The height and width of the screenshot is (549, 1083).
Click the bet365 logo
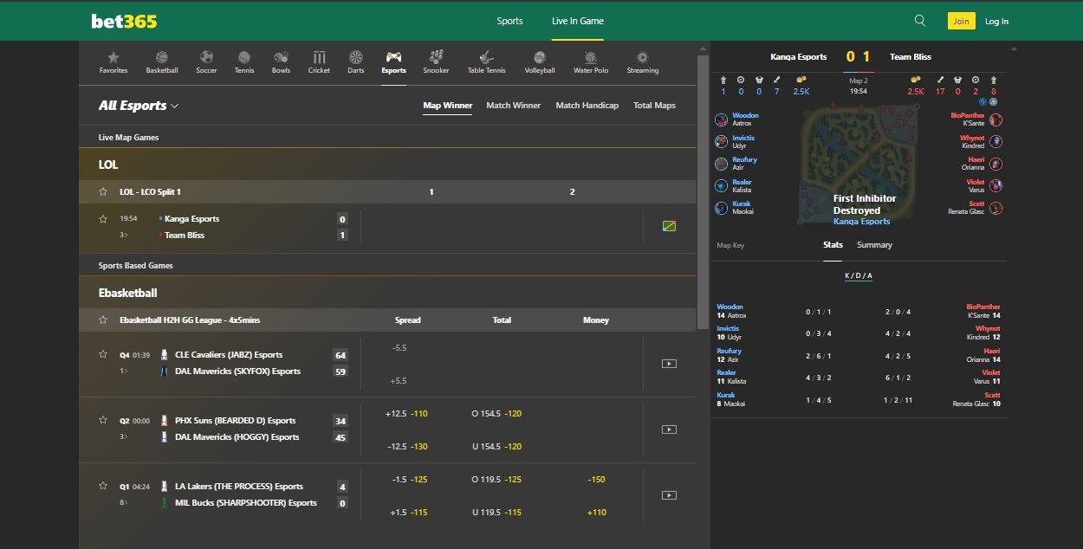[124, 21]
